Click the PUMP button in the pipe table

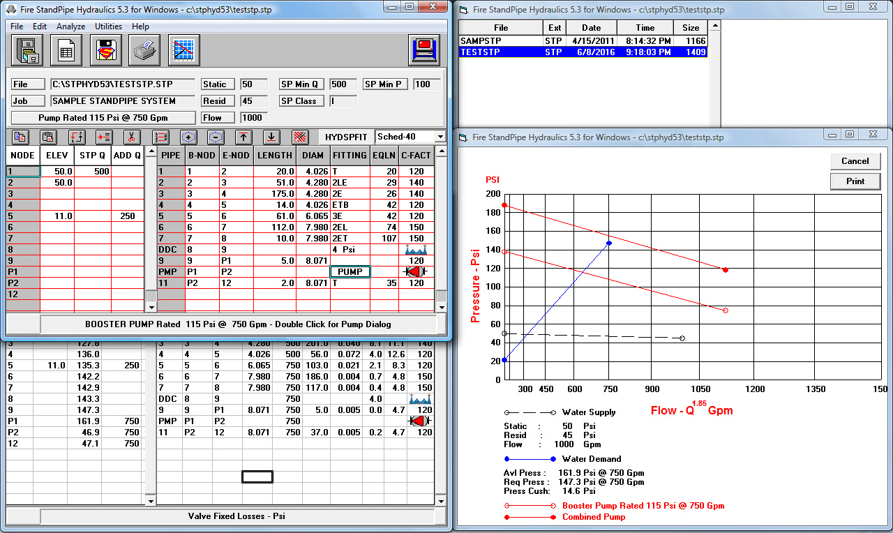coord(350,271)
